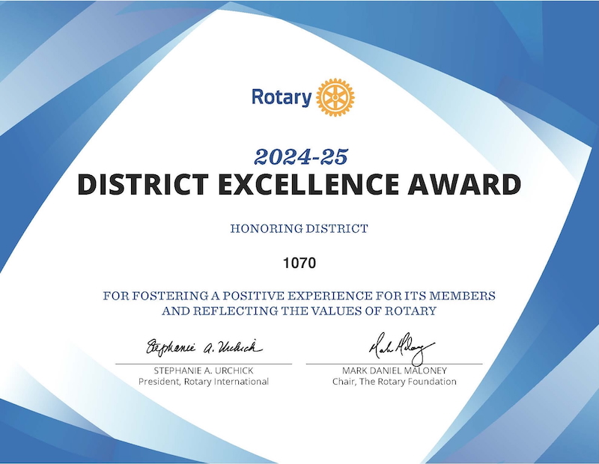Click the President, Rotary International title

[x=203, y=382]
